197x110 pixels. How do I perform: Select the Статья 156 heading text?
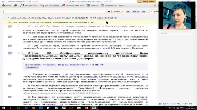point(85,56)
